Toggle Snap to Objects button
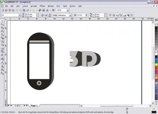This screenshot has height=114, width=158. coord(117,15)
